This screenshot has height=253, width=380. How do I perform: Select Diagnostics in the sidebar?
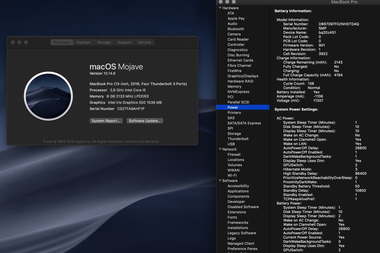pyautogui.click(x=237, y=50)
